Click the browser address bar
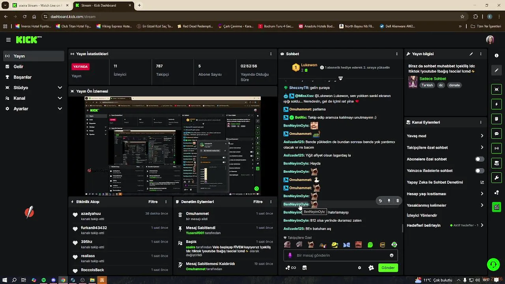505x284 pixels. 252,17
